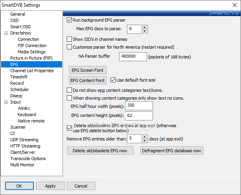Screen dimensions: 241x195
Task: Close the SmartDVB Settings window
Action: pyautogui.click(x=235, y=5)
